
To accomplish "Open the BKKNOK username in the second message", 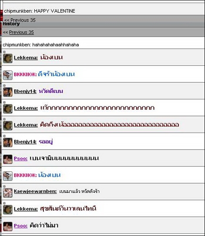I will [x=25, y=75].
